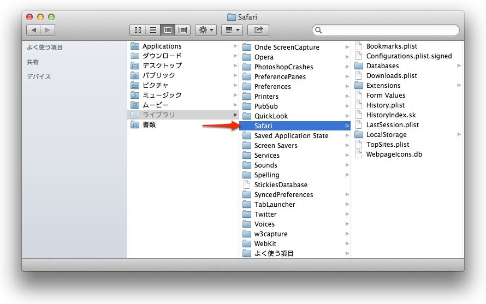Expand Safari via its disclosure arrow

point(347,126)
